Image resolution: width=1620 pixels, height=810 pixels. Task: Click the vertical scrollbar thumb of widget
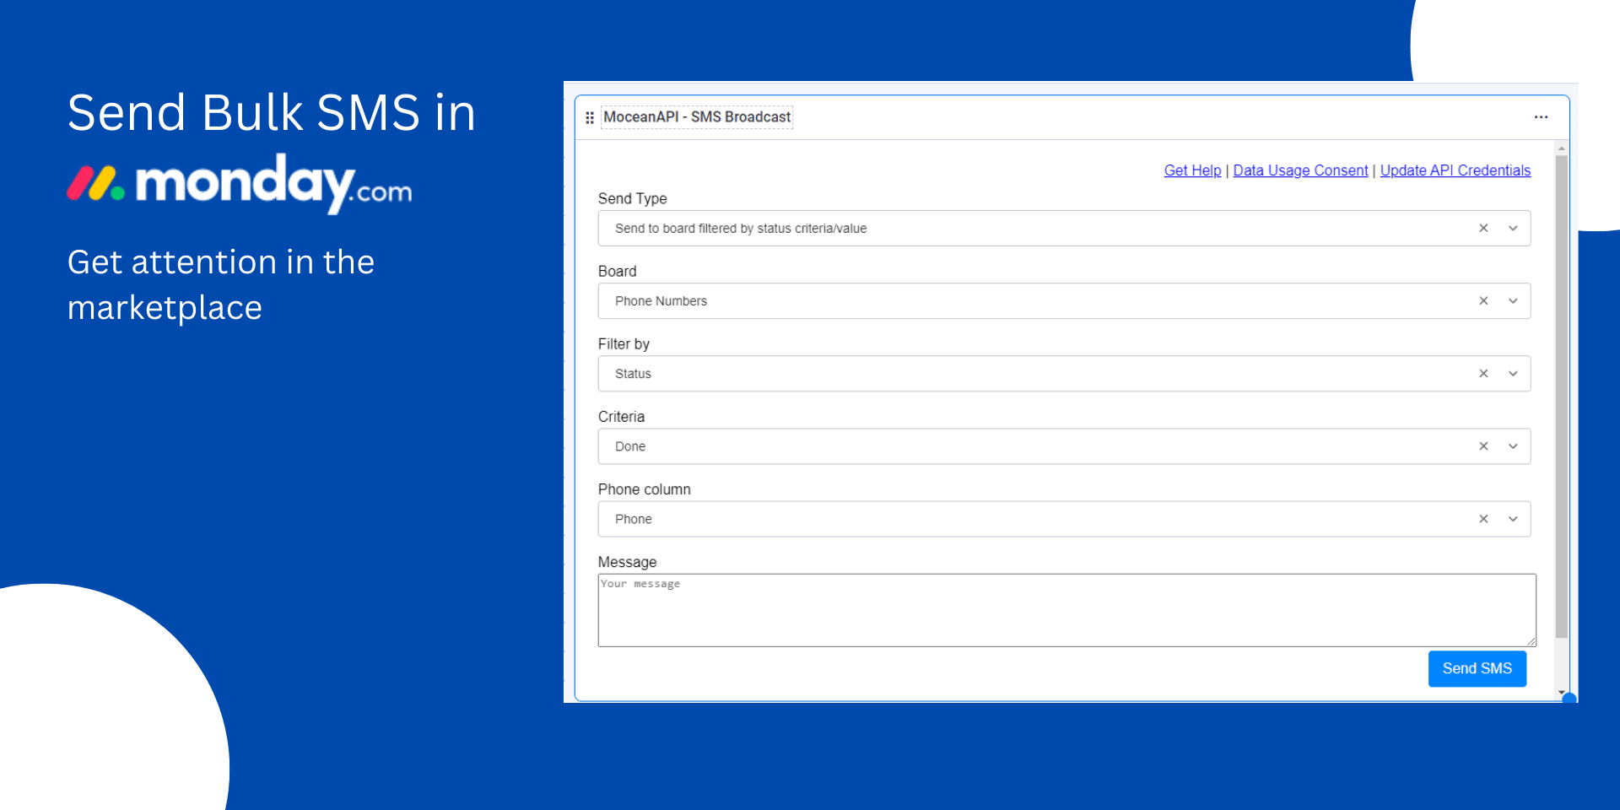(x=1561, y=395)
